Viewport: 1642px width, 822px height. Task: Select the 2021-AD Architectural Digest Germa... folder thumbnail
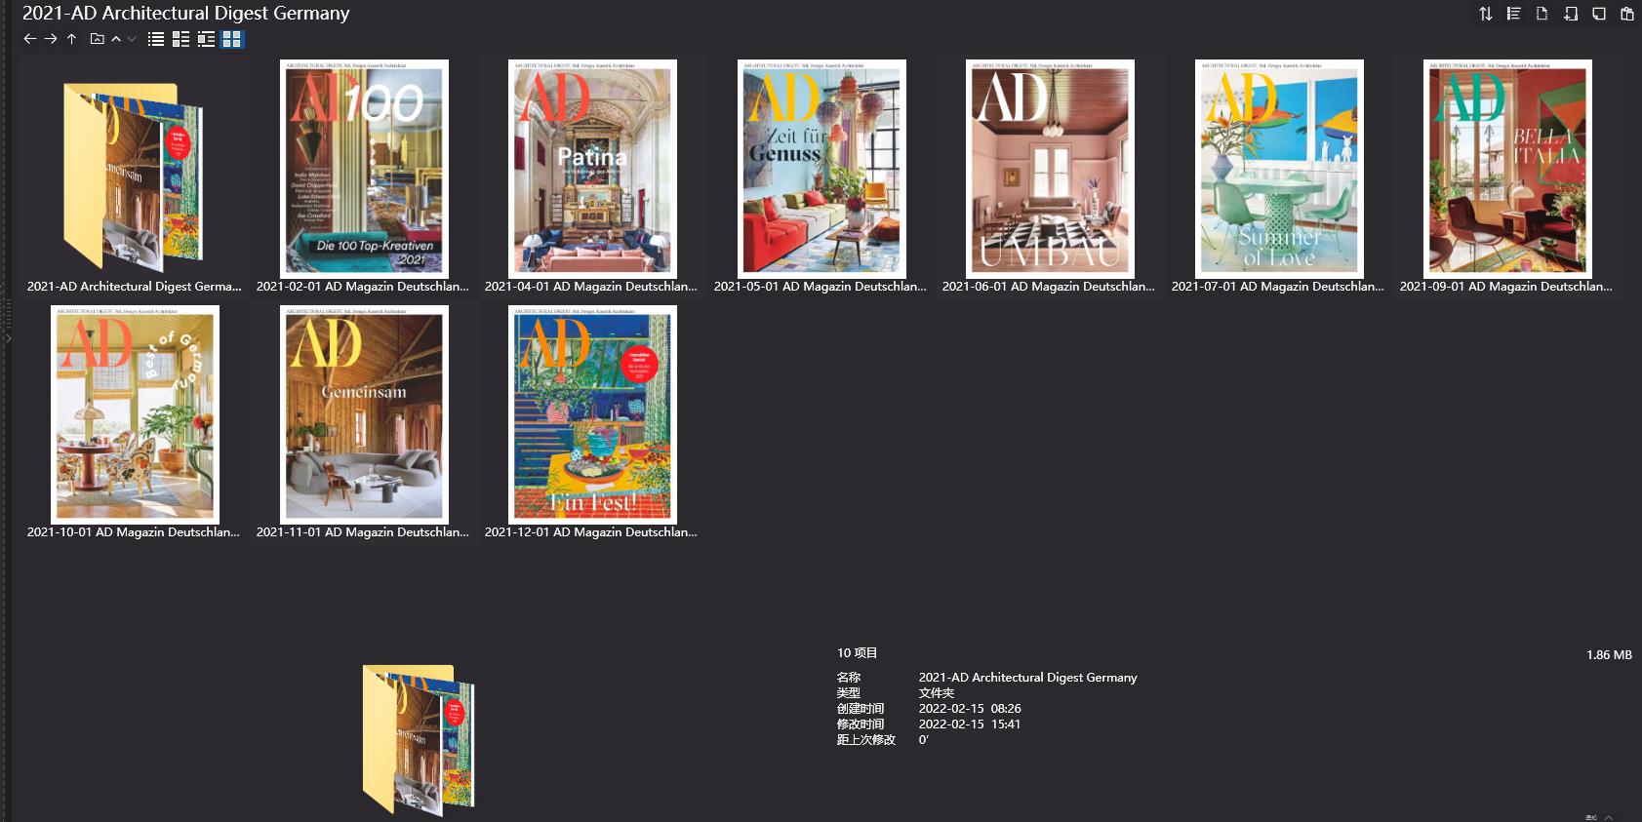click(134, 176)
